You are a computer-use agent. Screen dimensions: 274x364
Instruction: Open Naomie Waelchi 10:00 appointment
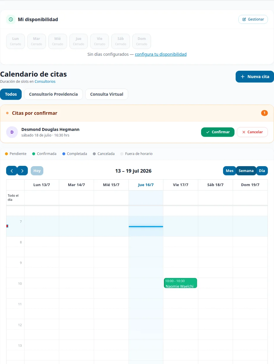[x=180, y=283]
